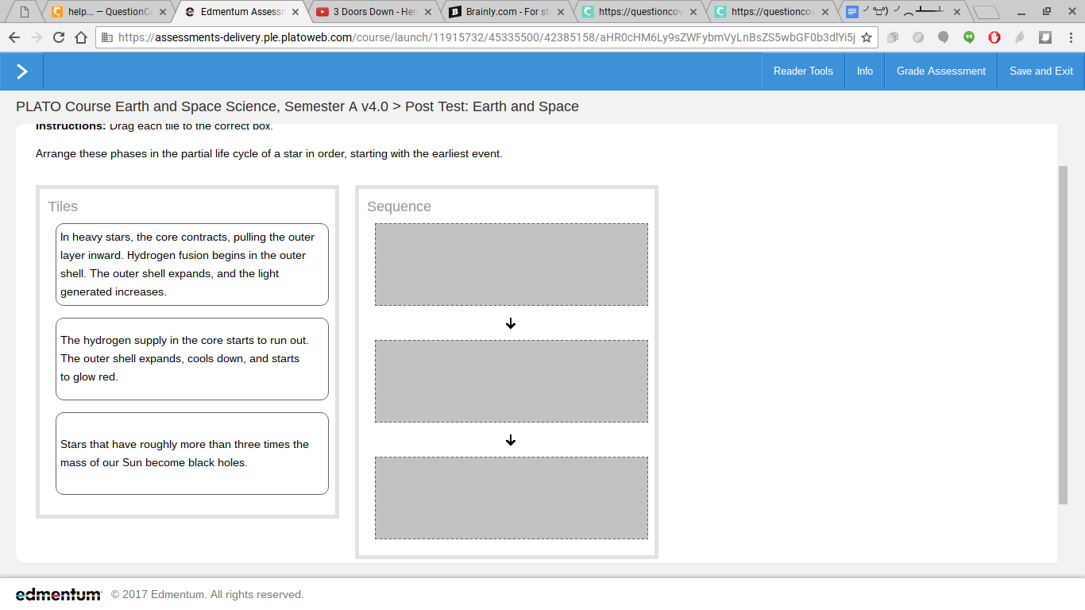The width and height of the screenshot is (1085, 610).
Task: Expand the sidebar with the chevron arrow
Action: (21, 71)
